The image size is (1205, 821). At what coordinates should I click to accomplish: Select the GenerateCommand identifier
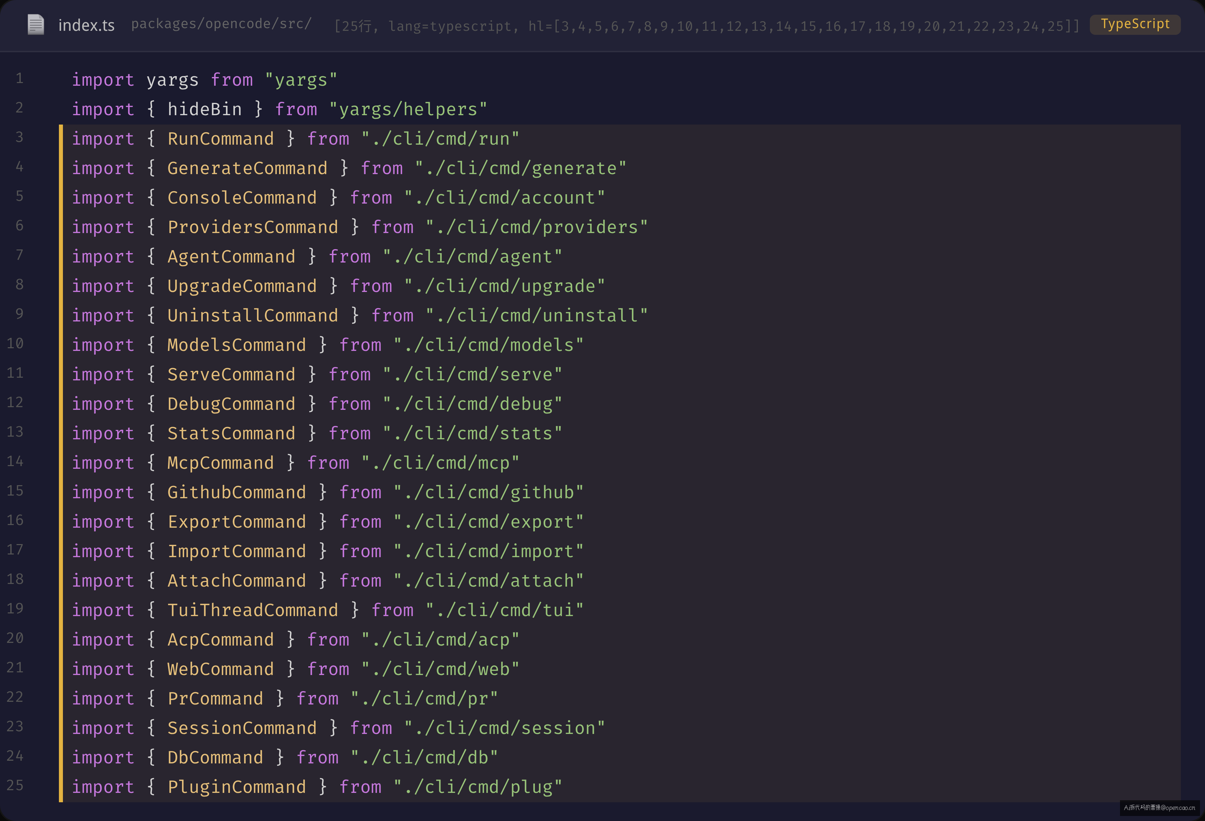click(247, 168)
